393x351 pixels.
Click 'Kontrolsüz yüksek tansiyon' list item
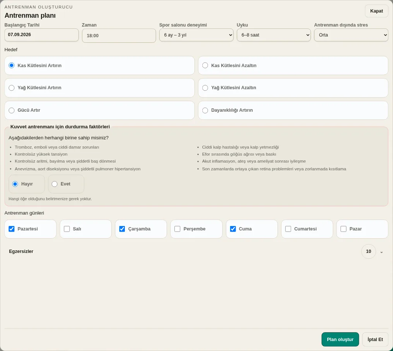(x=41, y=154)
